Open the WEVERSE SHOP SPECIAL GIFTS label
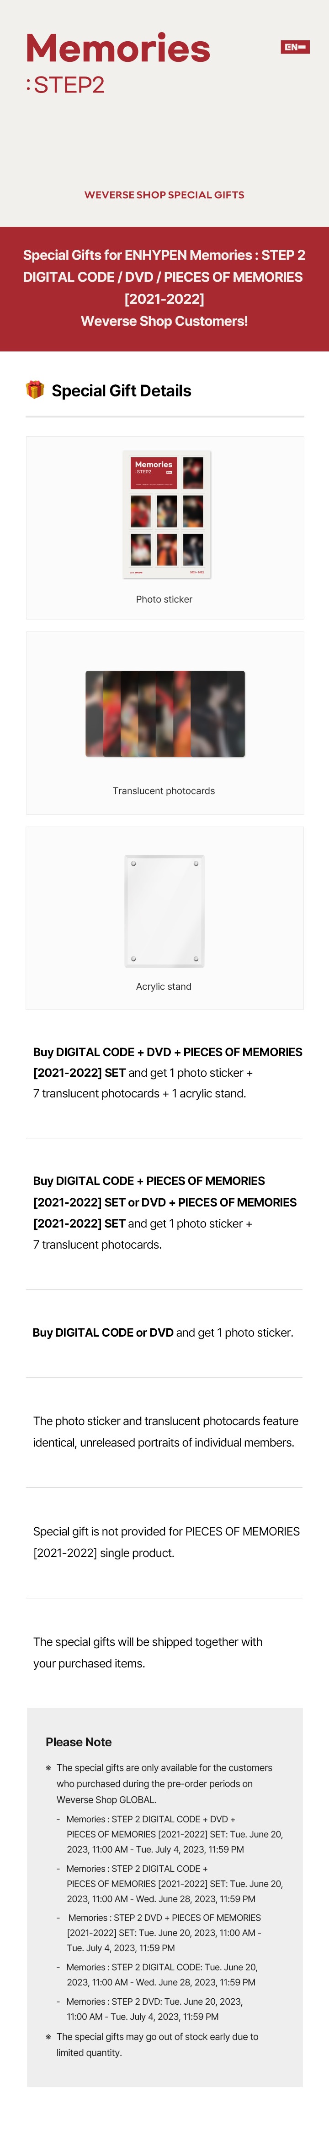Image resolution: width=329 pixels, height=2133 pixels. (x=164, y=195)
